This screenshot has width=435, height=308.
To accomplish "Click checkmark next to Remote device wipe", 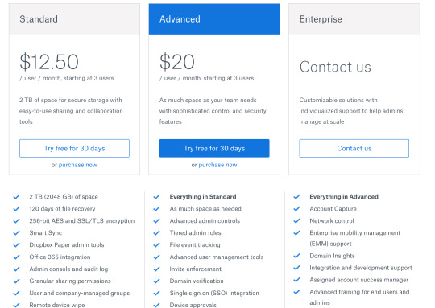I will (17, 305).
